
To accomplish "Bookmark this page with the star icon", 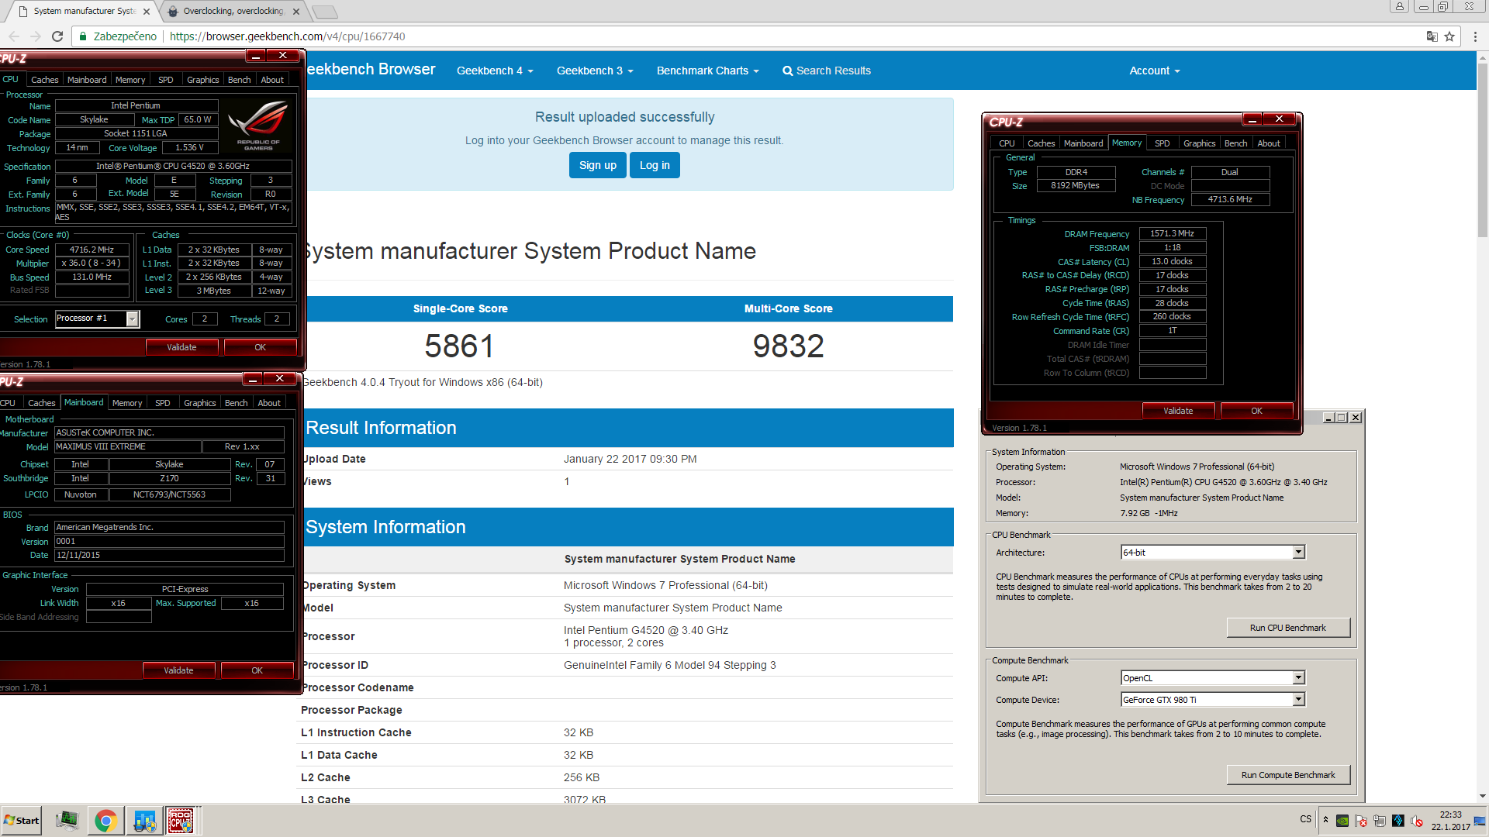I will (1449, 36).
